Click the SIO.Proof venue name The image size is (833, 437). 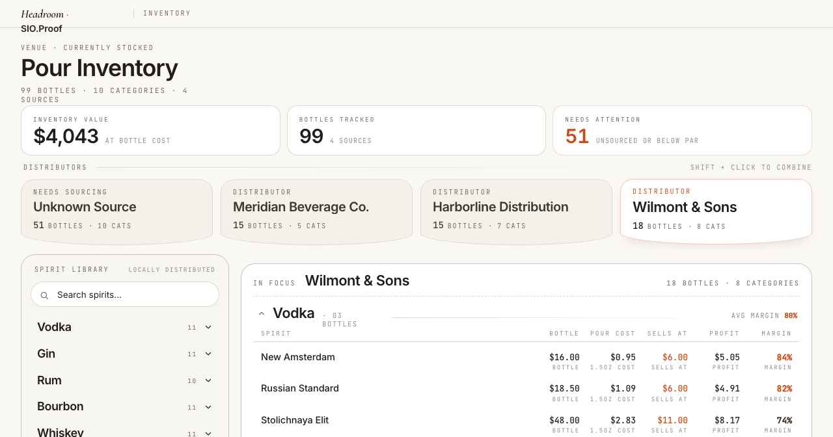pyautogui.click(x=42, y=29)
